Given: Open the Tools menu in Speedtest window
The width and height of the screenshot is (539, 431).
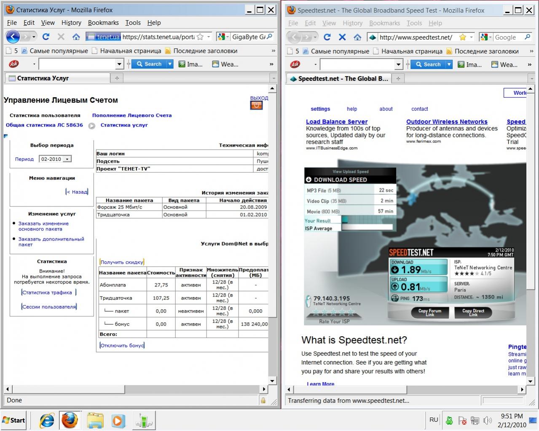Looking at the screenshot, I should [414, 23].
